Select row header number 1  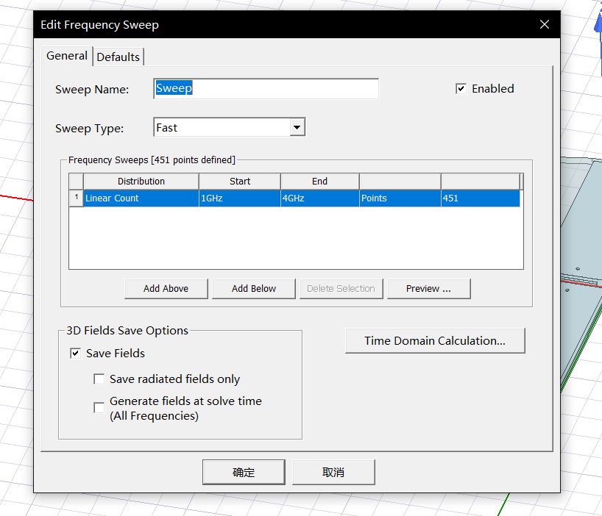click(x=76, y=198)
